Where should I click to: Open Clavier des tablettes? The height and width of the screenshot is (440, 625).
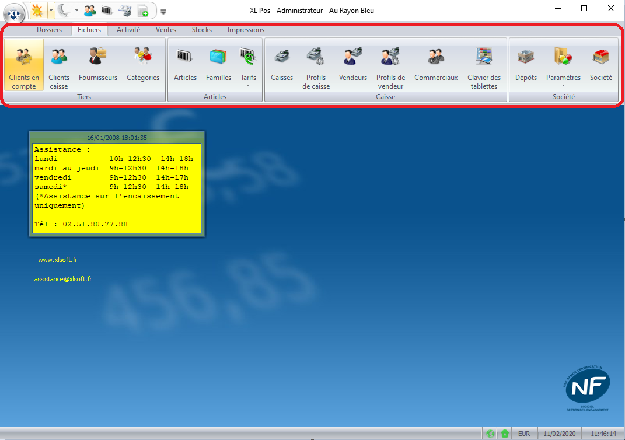pos(484,65)
